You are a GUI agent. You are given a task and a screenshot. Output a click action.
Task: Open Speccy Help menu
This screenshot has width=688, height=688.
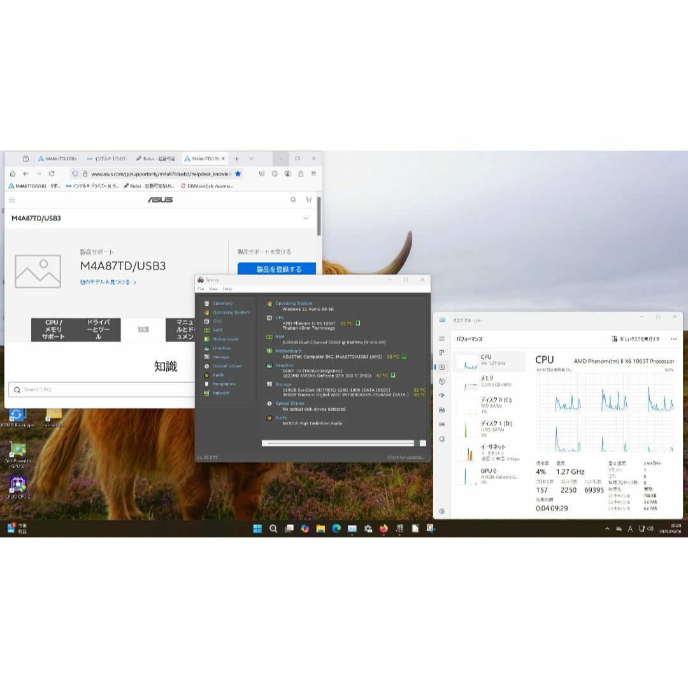(227, 289)
